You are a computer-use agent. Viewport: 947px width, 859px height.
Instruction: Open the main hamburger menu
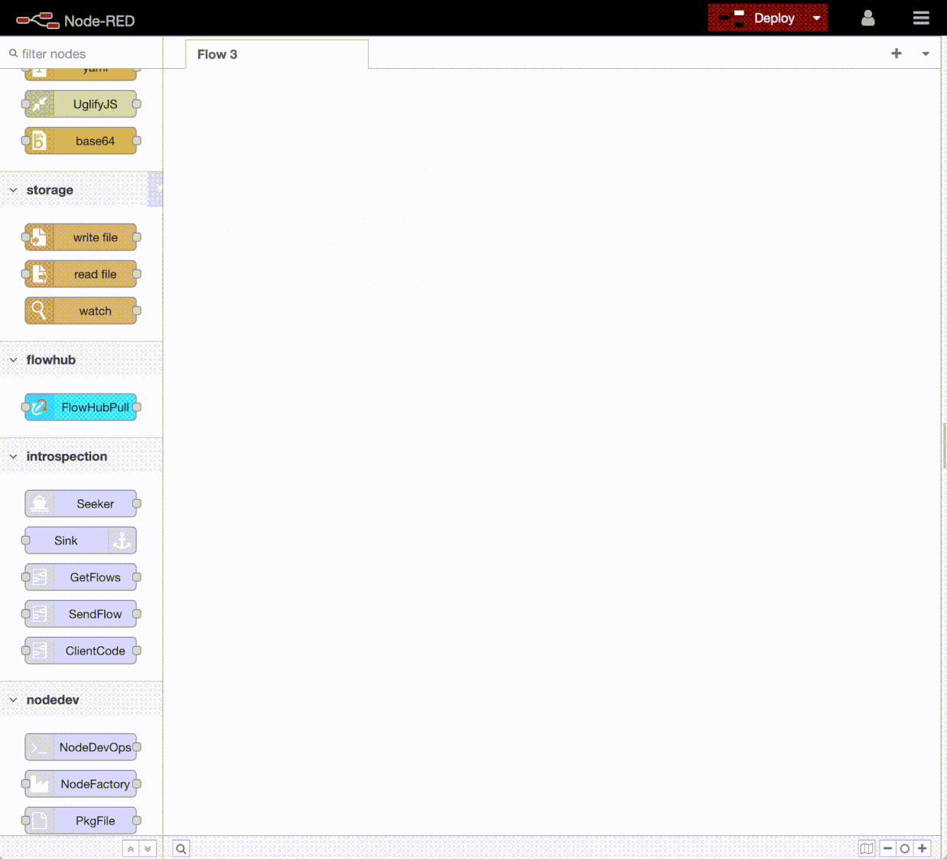click(x=921, y=17)
